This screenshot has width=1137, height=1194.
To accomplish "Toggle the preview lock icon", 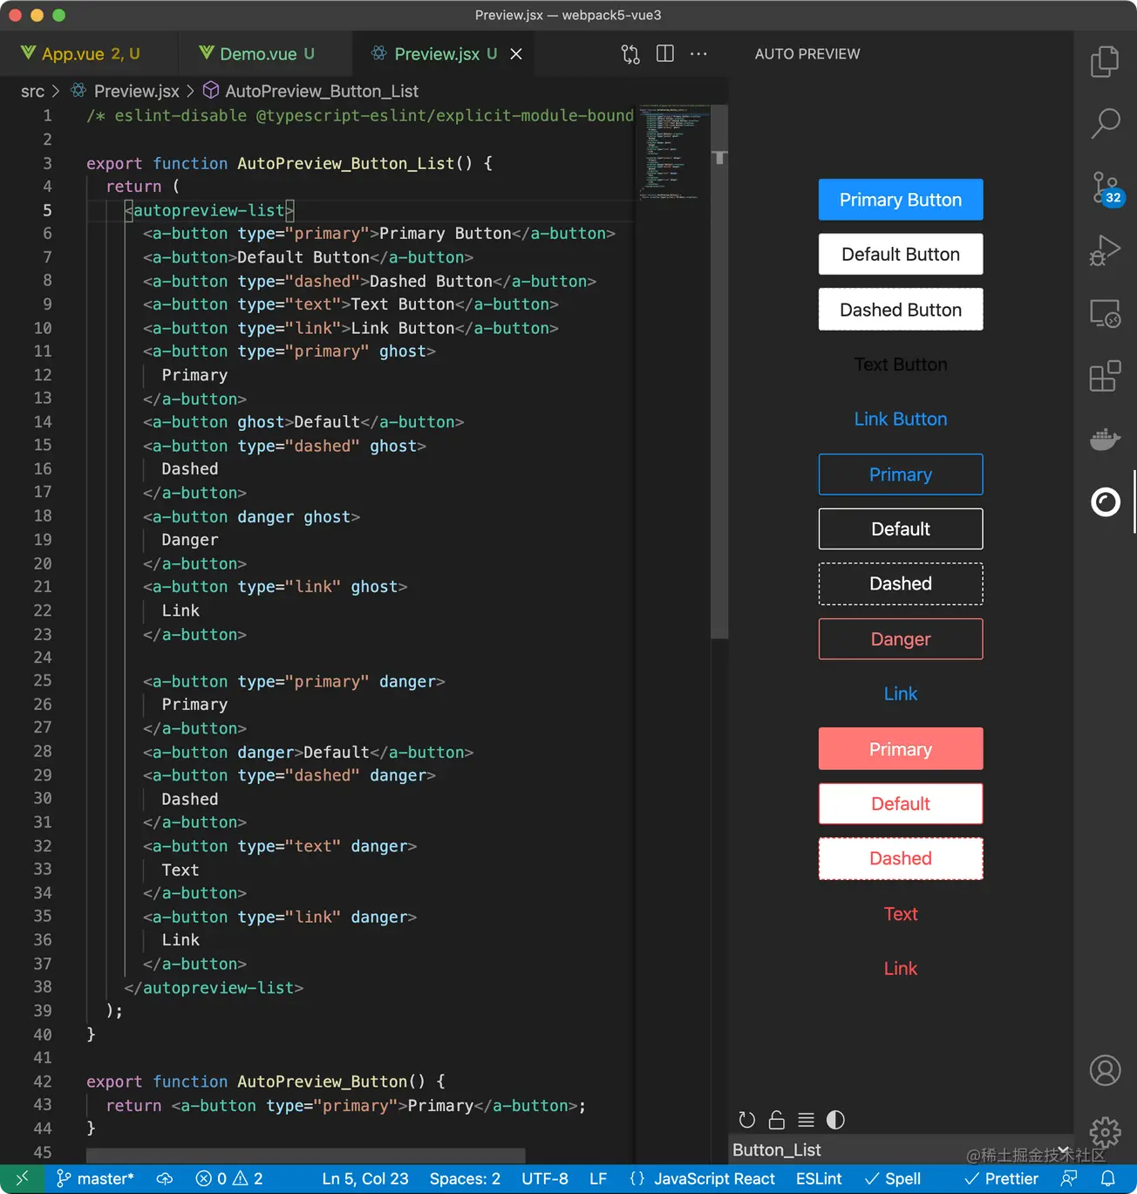I will point(776,1120).
